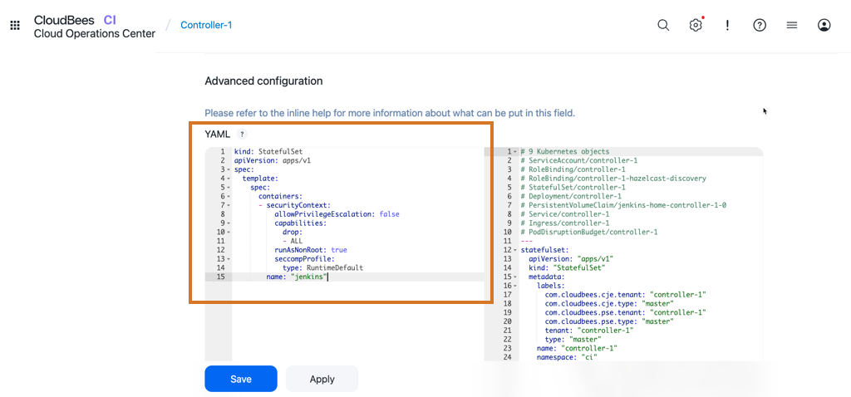
Task: Collapse the statefulset fold arrow in right pane
Action: [x=515, y=250]
